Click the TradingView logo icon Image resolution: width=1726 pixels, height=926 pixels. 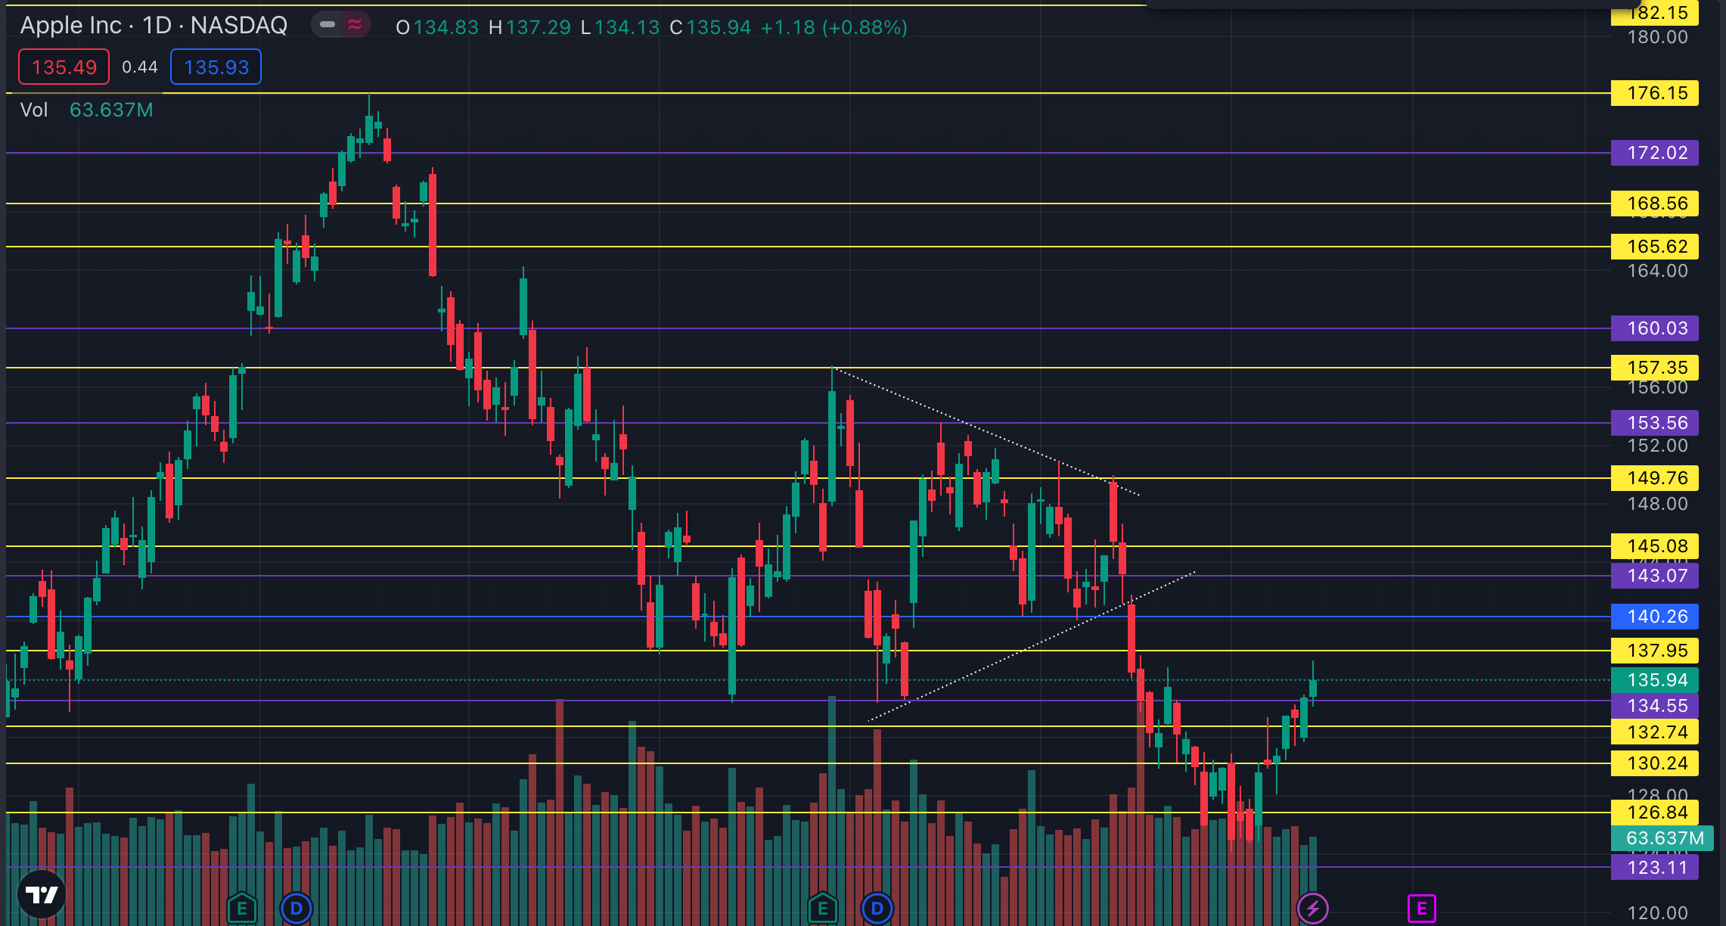(42, 895)
